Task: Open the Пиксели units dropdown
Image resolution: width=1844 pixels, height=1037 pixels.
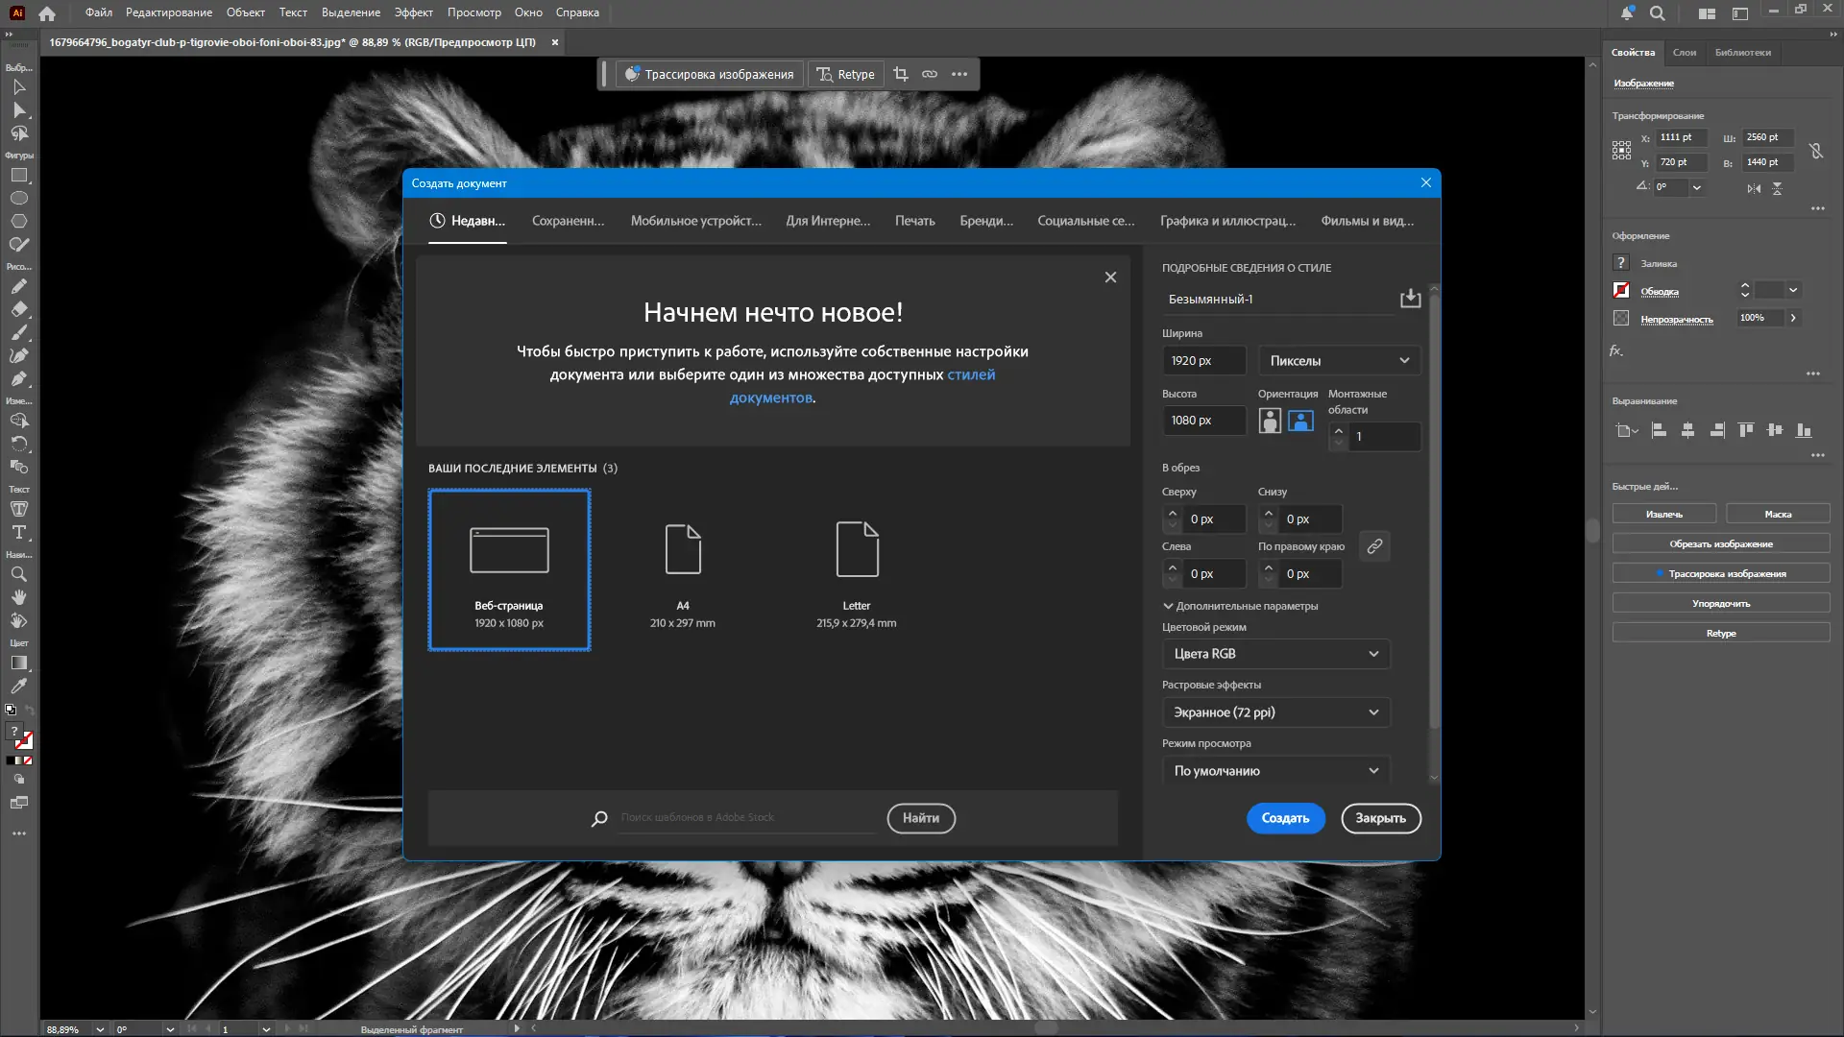Action: click(1339, 360)
